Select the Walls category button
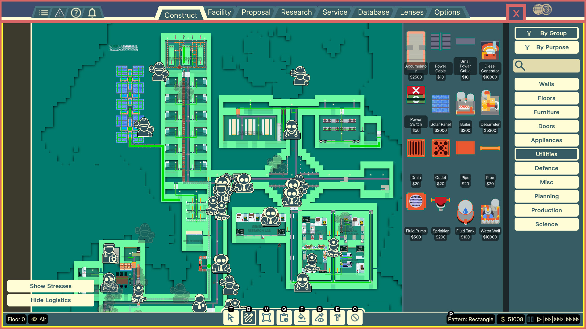 (546, 84)
